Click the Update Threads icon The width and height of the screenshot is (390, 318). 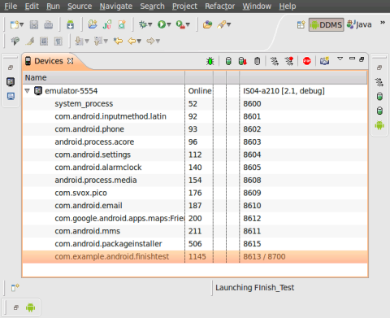click(x=275, y=61)
